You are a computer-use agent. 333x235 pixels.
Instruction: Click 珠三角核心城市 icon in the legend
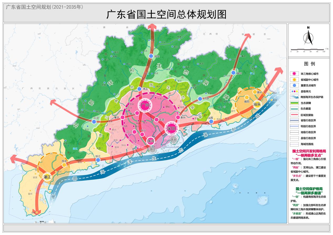click(294, 74)
